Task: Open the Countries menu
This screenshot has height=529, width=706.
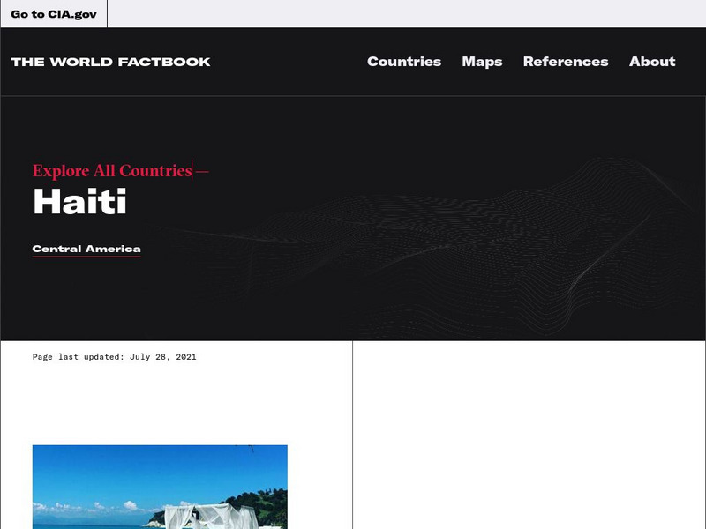Action: tap(404, 62)
